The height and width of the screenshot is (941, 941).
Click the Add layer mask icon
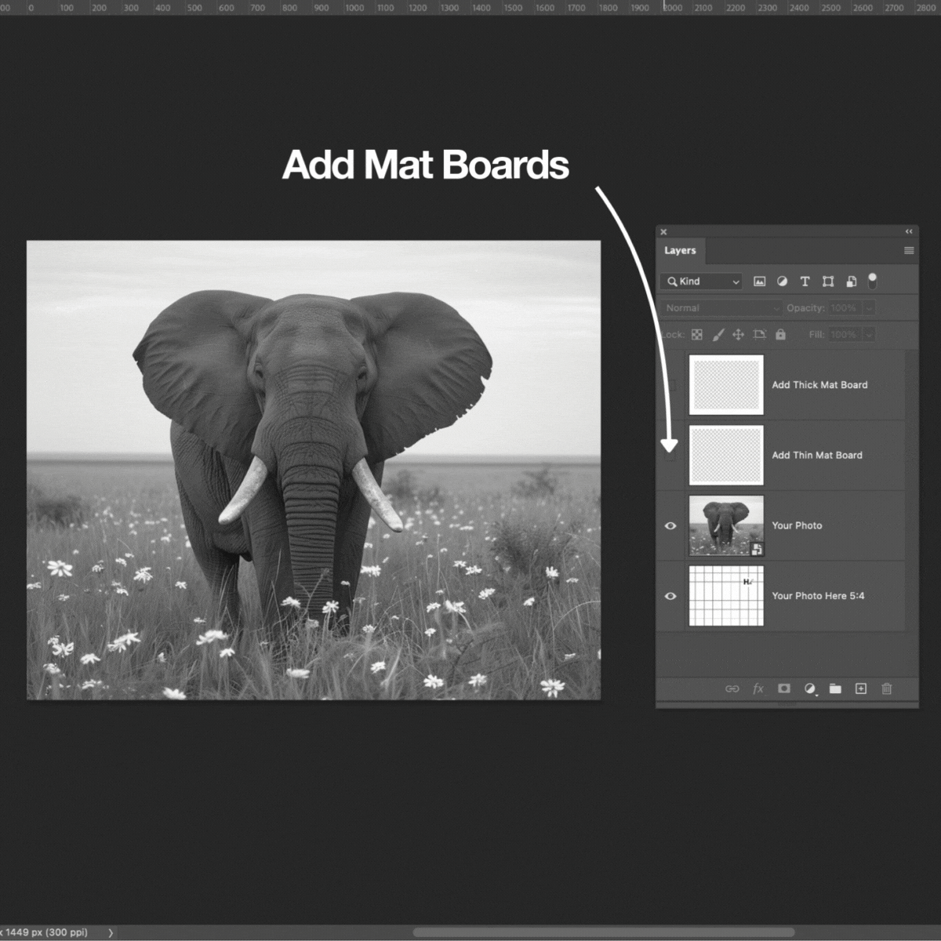click(x=783, y=688)
